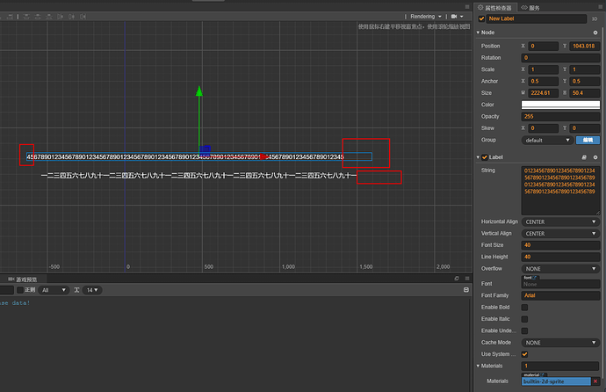Click the Label String text area
606x392 pixels.
pos(560,190)
